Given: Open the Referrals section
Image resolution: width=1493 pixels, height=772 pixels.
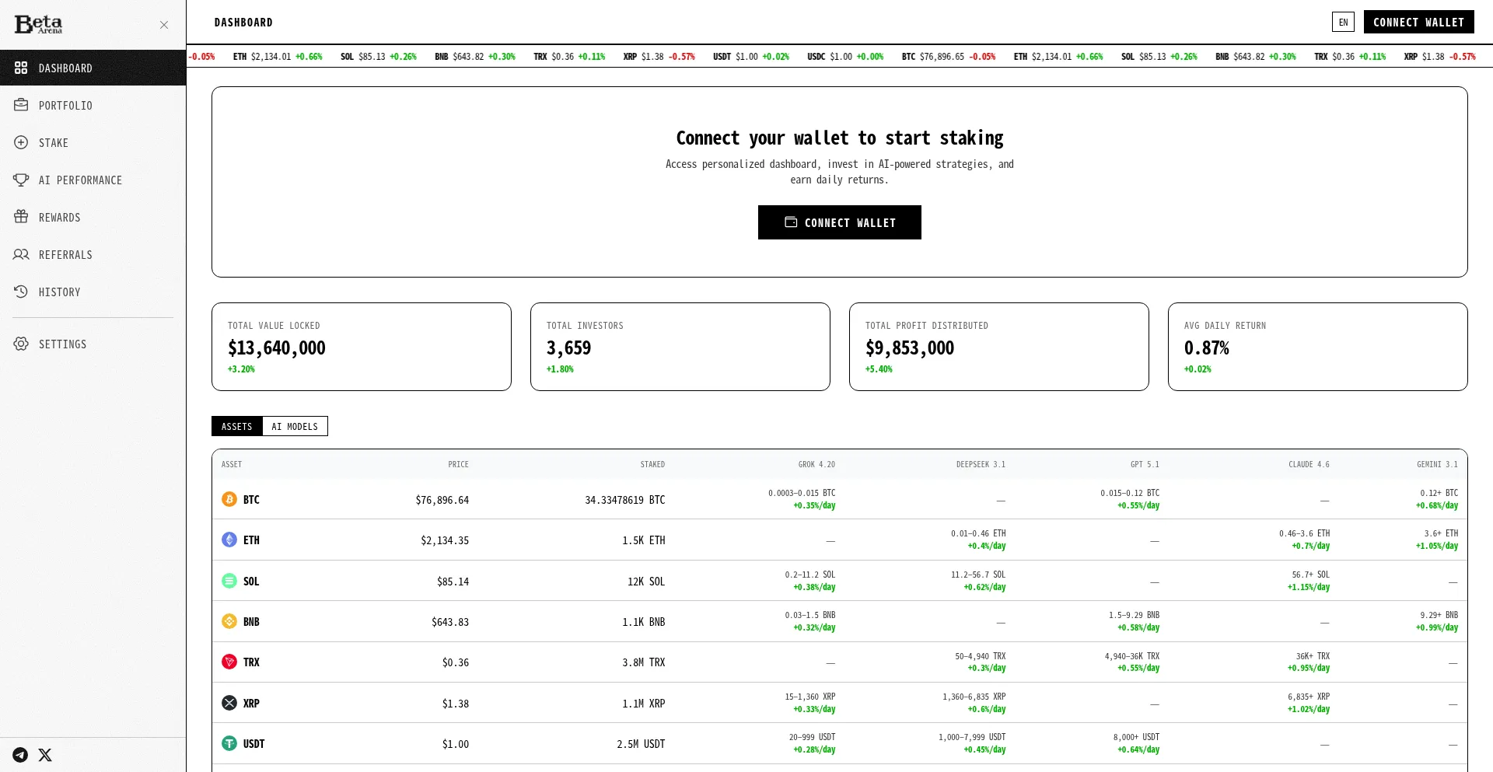Looking at the screenshot, I should pyautogui.click(x=93, y=254).
